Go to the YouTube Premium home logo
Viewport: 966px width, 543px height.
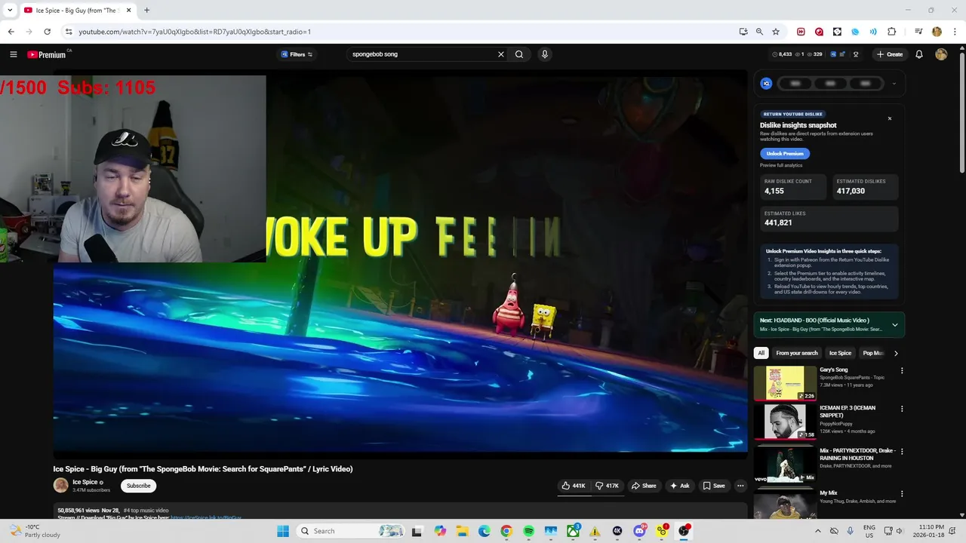[x=47, y=54]
